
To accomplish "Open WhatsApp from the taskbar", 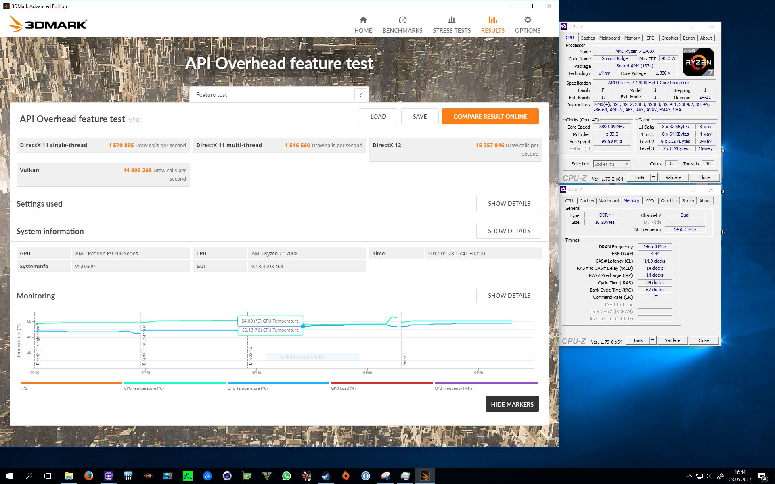I will [x=286, y=476].
